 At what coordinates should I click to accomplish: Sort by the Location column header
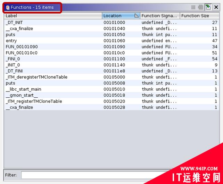(x=121, y=16)
